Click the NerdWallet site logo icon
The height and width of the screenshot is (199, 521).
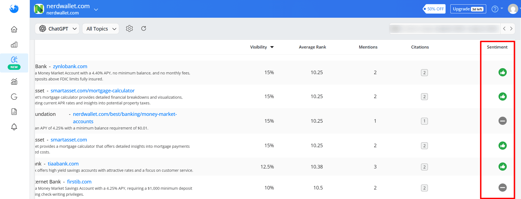(x=39, y=9)
